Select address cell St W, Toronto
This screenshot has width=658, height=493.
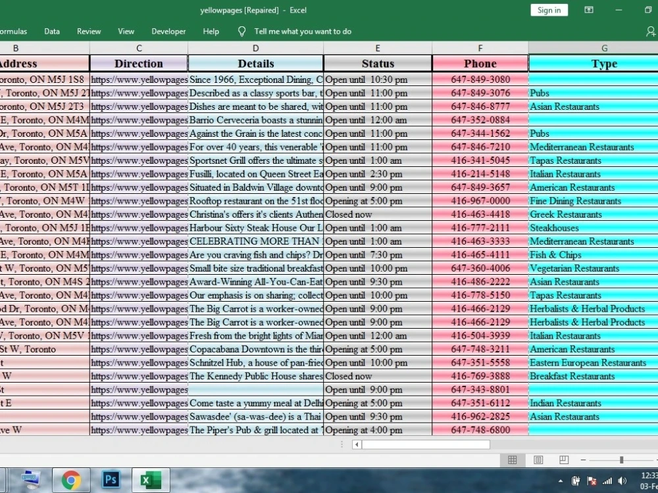[45, 349]
